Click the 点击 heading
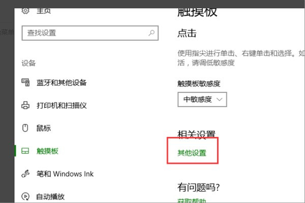Viewport: 305px width, 203px height. coord(187,33)
